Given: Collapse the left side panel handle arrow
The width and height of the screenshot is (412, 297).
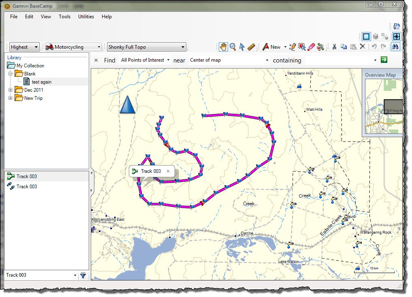Looking at the screenshot, I should (92, 173).
